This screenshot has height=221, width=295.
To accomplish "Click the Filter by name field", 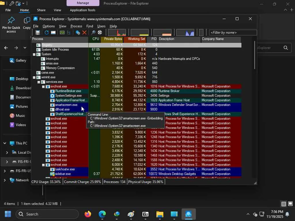I will (x=233, y=33).
